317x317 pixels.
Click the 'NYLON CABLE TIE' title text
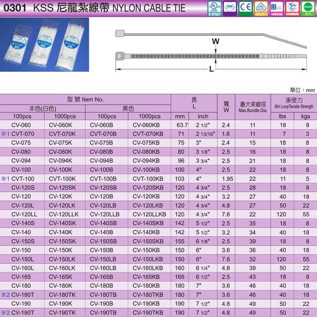[149, 8]
